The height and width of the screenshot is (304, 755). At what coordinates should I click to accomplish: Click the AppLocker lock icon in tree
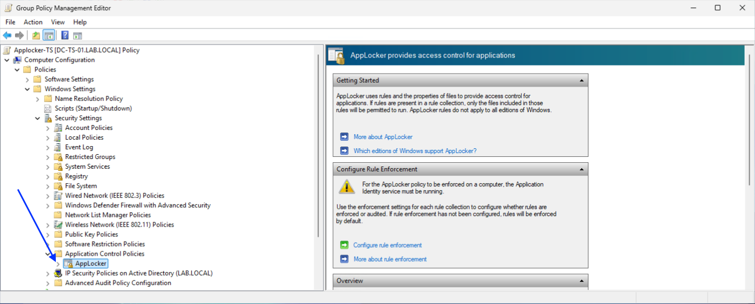[x=68, y=263]
